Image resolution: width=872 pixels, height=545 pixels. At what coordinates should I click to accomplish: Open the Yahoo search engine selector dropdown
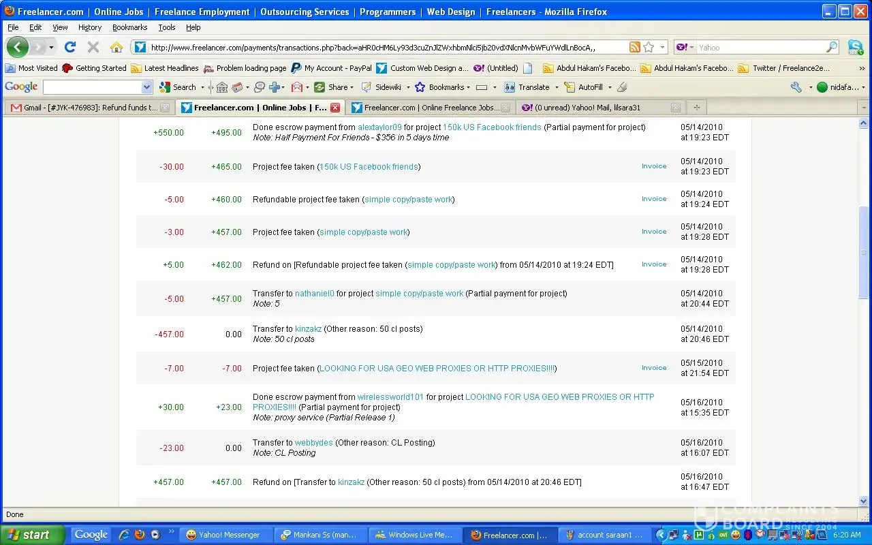click(x=686, y=47)
